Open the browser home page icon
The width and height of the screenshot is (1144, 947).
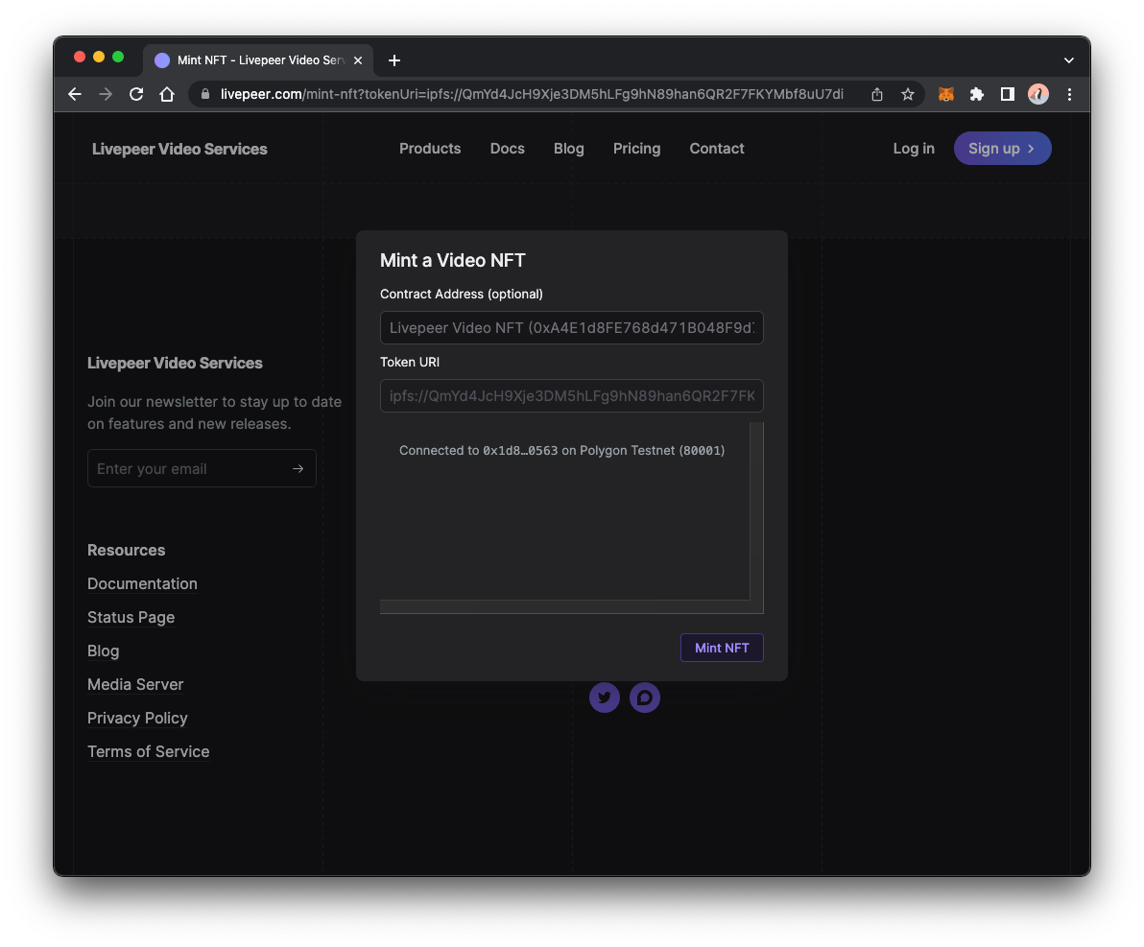pos(167,94)
